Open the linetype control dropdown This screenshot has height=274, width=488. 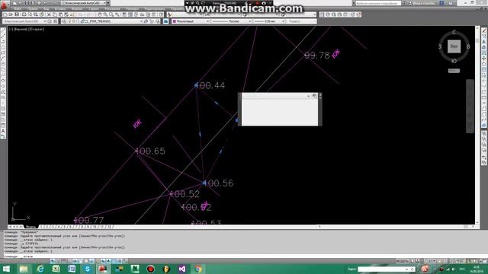(x=231, y=21)
